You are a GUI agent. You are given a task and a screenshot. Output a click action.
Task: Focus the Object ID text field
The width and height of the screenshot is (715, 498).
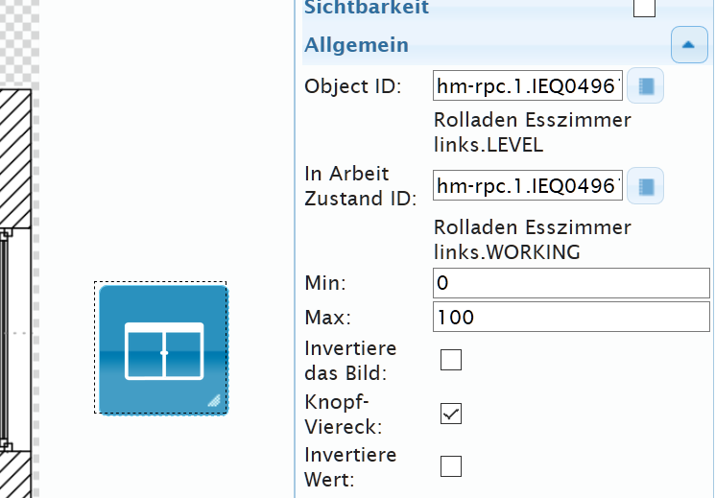pyautogui.click(x=528, y=86)
